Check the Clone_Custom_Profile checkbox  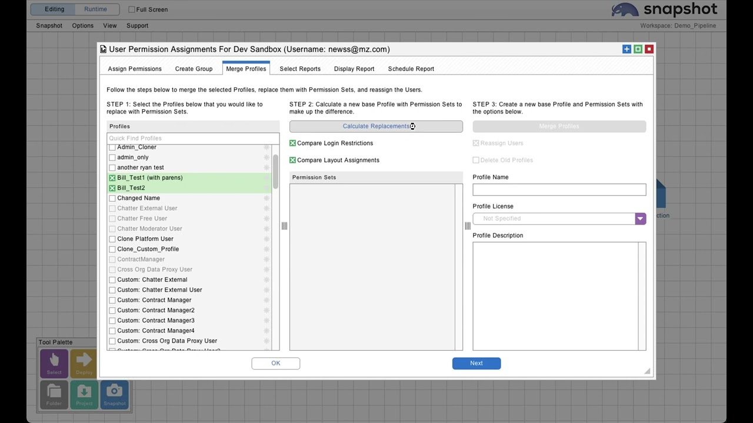[x=112, y=249]
